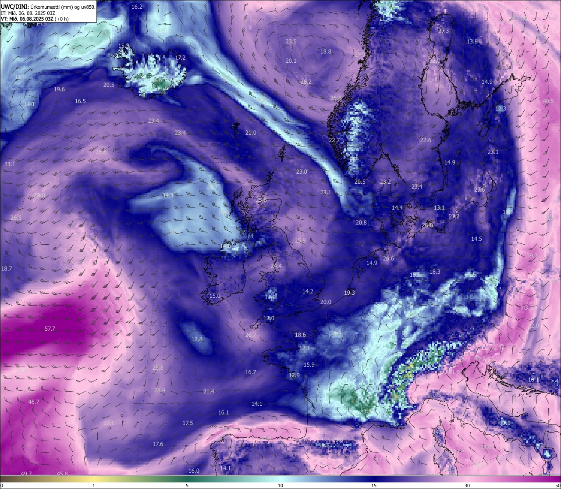Click the 12.9 value on French coast
This screenshot has width=561, height=489.
pos(294,375)
